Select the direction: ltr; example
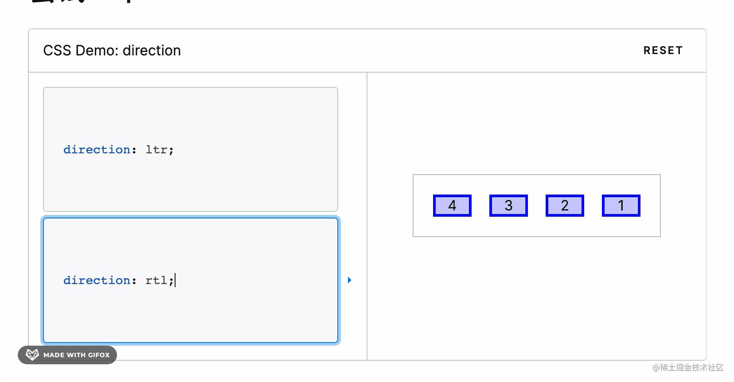Screen dimensions: 734x382 [191, 149]
